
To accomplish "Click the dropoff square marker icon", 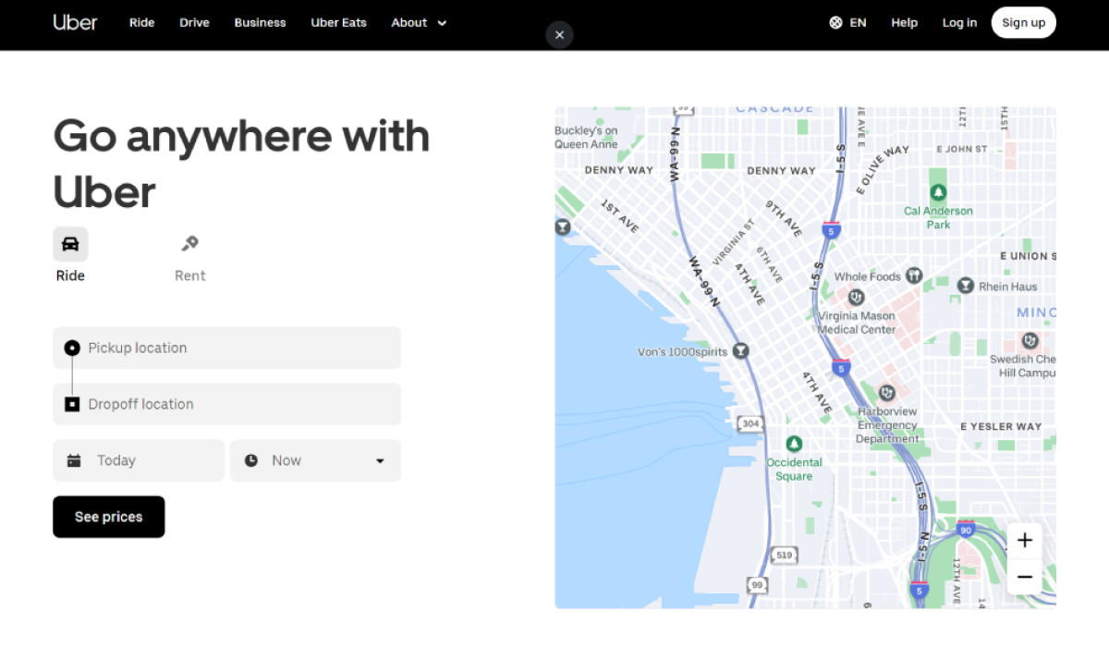I will tap(72, 404).
